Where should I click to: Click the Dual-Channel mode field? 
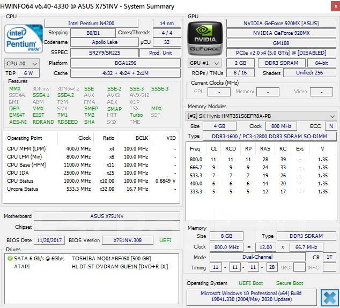(257, 257)
